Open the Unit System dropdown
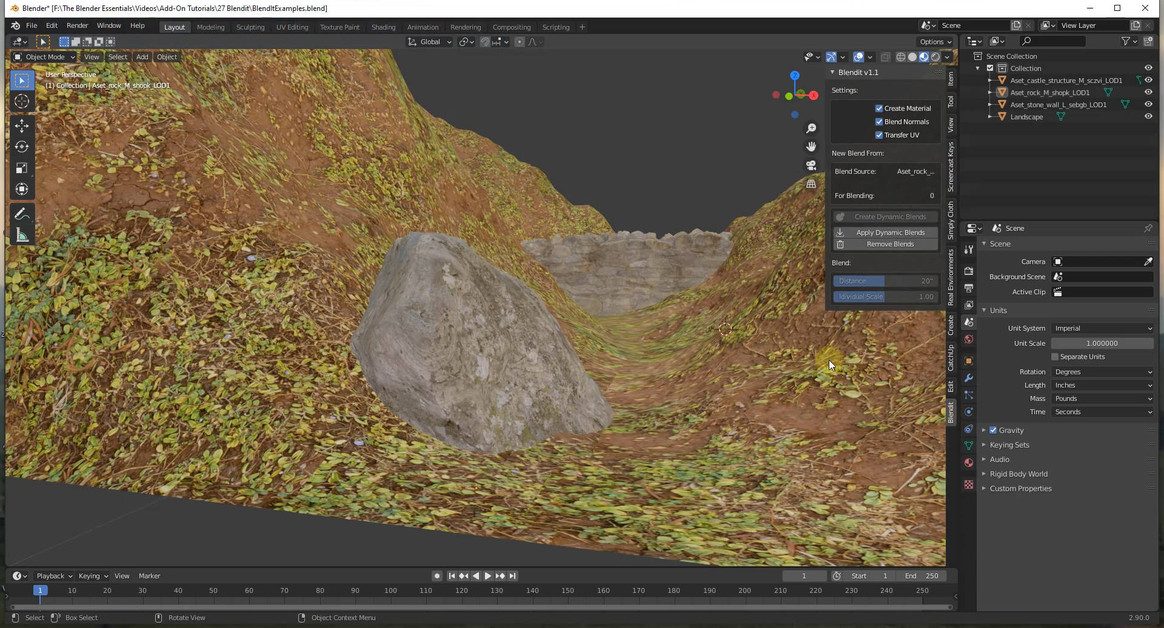The width and height of the screenshot is (1164, 628). click(1102, 328)
